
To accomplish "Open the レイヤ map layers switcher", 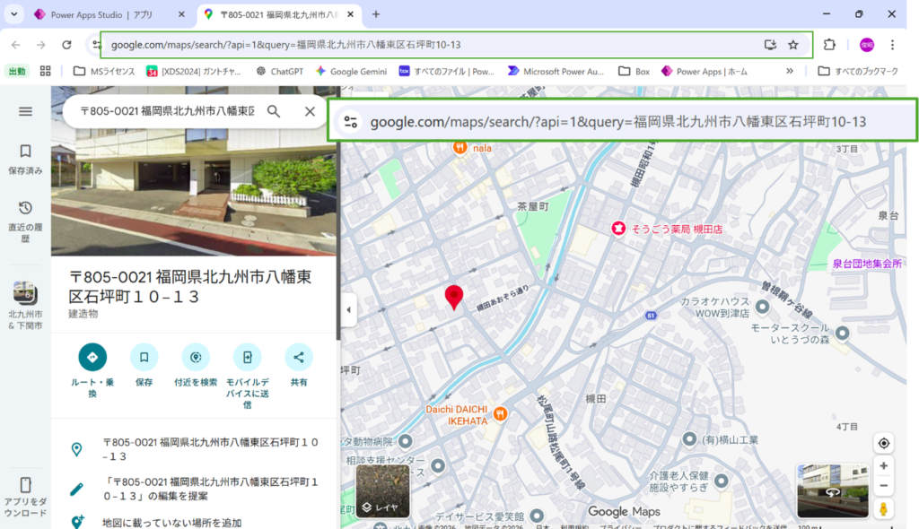I will pos(382,491).
